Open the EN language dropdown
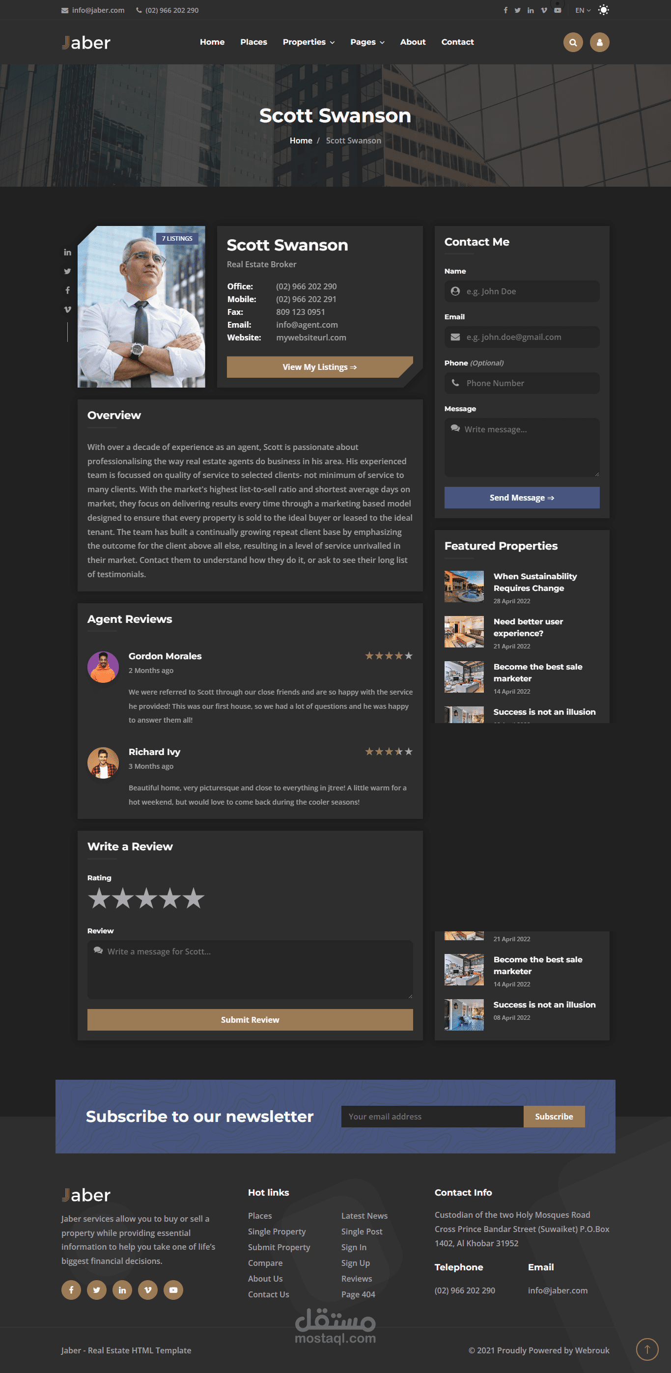The height and width of the screenshot is (1373, 671). [583, 10]
